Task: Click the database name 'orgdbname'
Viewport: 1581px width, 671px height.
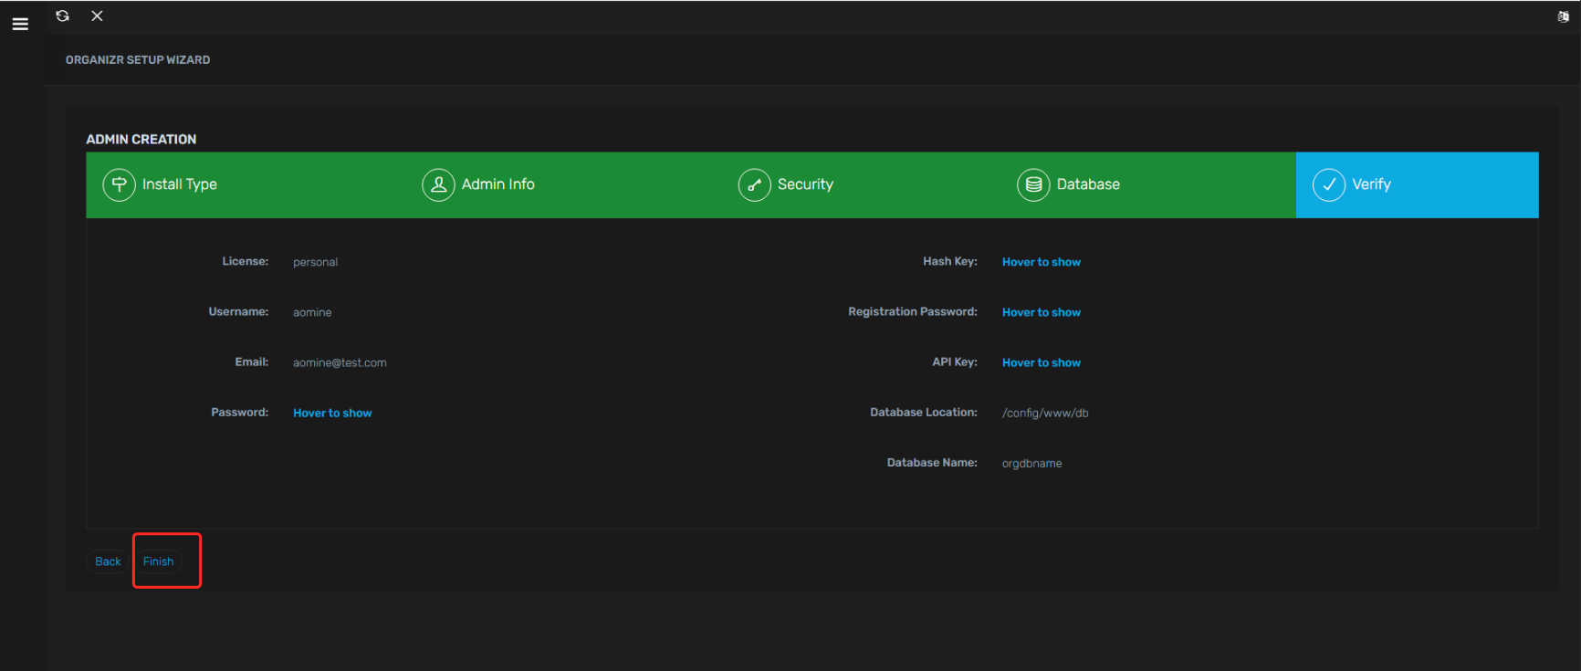Action: [x=1031, y=463]
